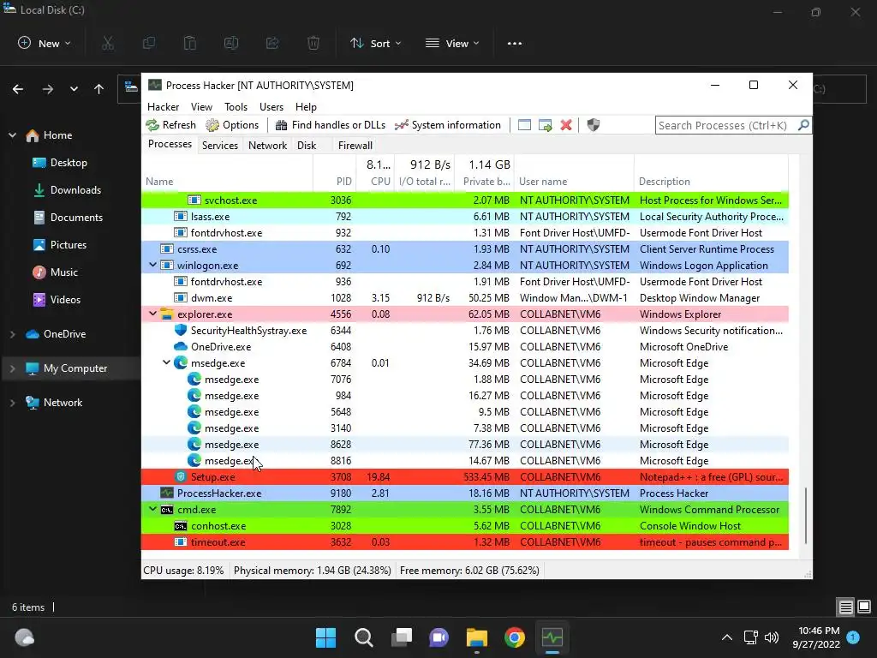Collapse the parent msedge.exe tree node

coord(166,362)
